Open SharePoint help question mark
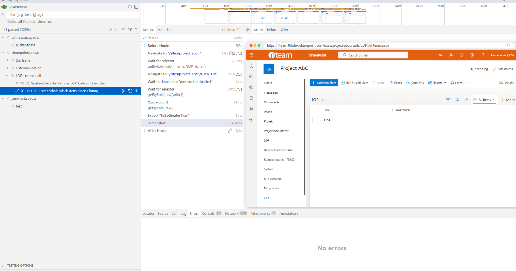The image size is (516, 271). point(483,55)
